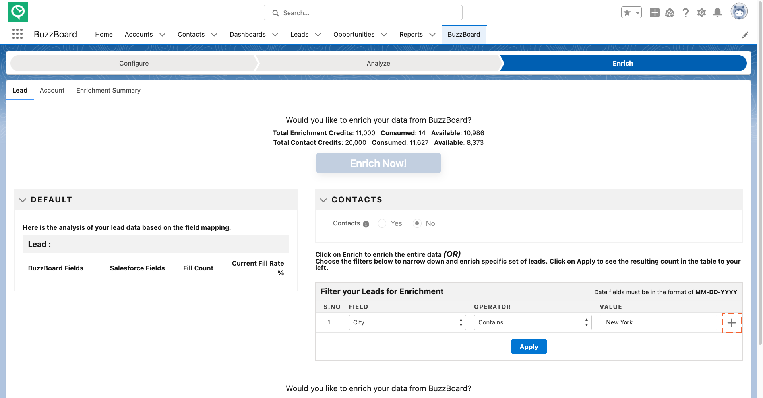Viewport: 763px width, 398px height.
Task: Expand the Accounts nav dropdown chevron
Action: (x=162, y=35)
